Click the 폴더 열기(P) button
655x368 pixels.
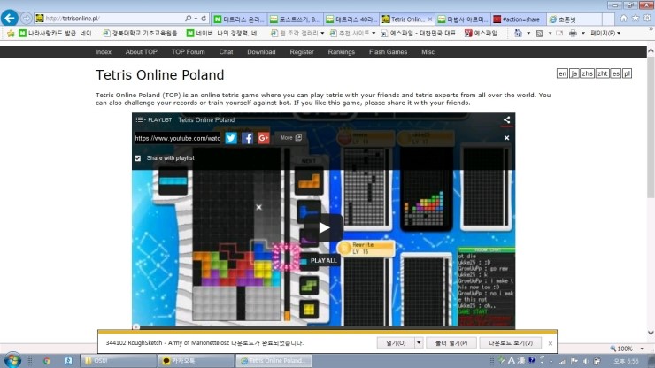tap(451, 343)
